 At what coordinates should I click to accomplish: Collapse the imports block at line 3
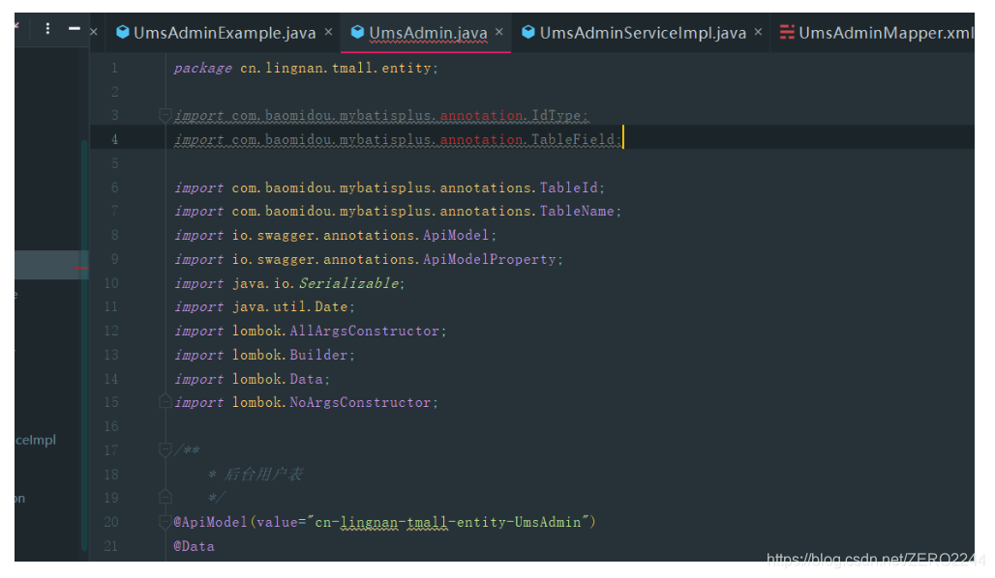(x=165, y=115)
